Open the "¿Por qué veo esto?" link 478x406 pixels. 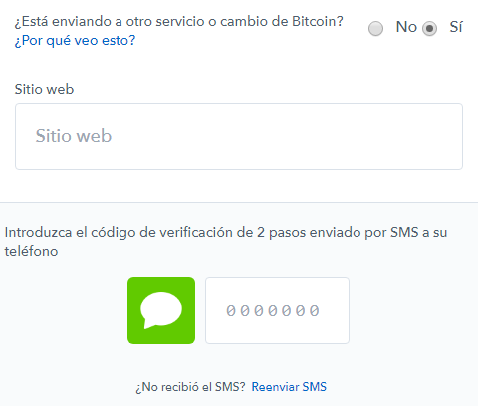[75, 41]
